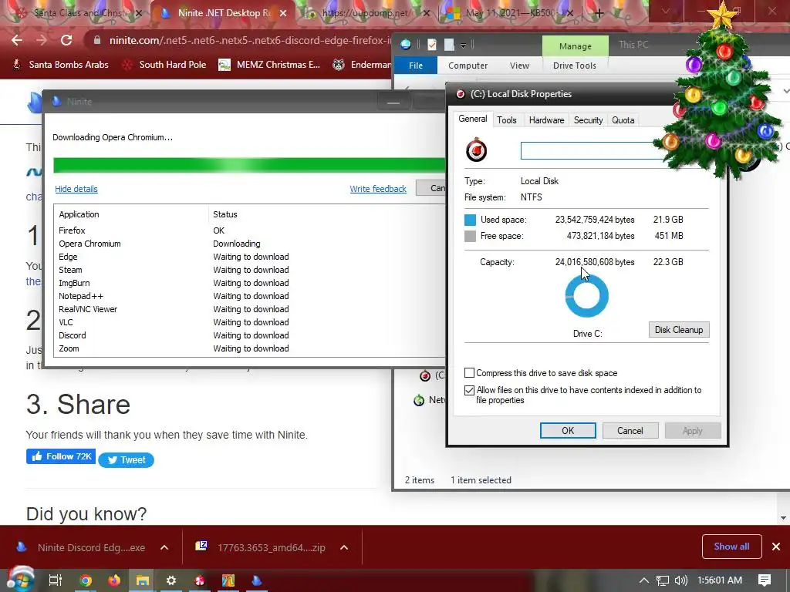Image resolution: width=790 pixels, height=592 pixels.
Task: Click volume speaker tray icon
Action: tap(680, 580)
